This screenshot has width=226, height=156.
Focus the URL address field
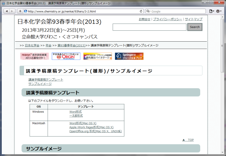tap(83, 11)
